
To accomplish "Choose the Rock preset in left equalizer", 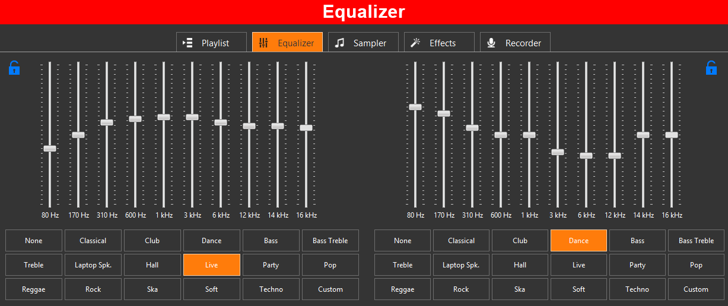I will [x=93, y=289].
